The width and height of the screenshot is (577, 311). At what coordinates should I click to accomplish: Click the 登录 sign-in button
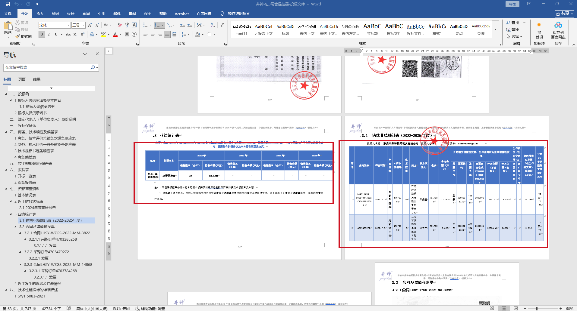click(x=512, y=4)
